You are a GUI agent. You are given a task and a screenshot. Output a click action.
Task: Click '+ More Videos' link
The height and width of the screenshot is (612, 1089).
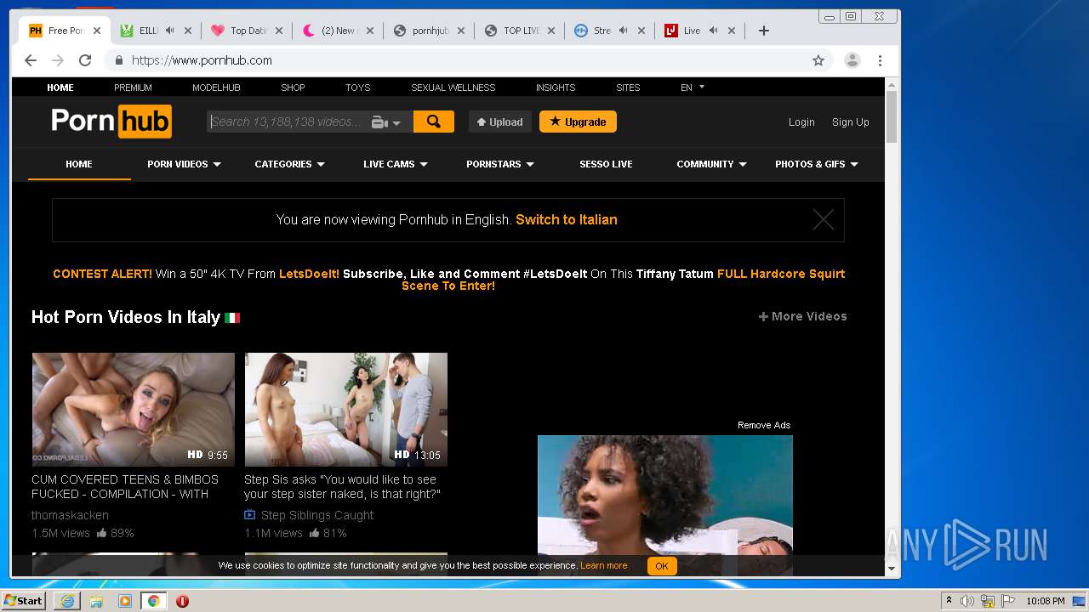pyautogui.click(x=802, y=316)
